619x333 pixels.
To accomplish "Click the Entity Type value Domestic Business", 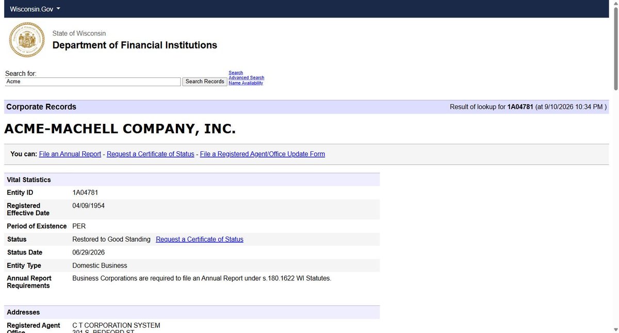I will (100, 265).
